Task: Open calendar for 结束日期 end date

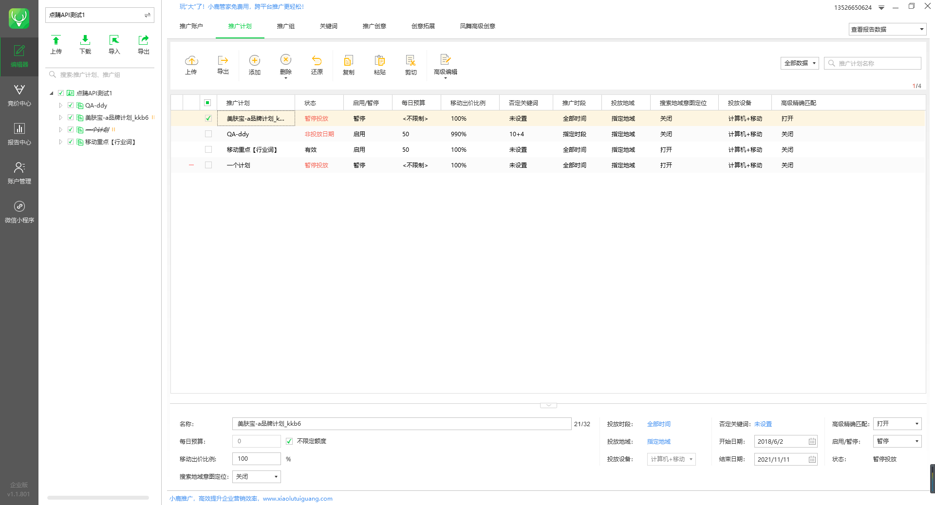Action: point(812,459)
